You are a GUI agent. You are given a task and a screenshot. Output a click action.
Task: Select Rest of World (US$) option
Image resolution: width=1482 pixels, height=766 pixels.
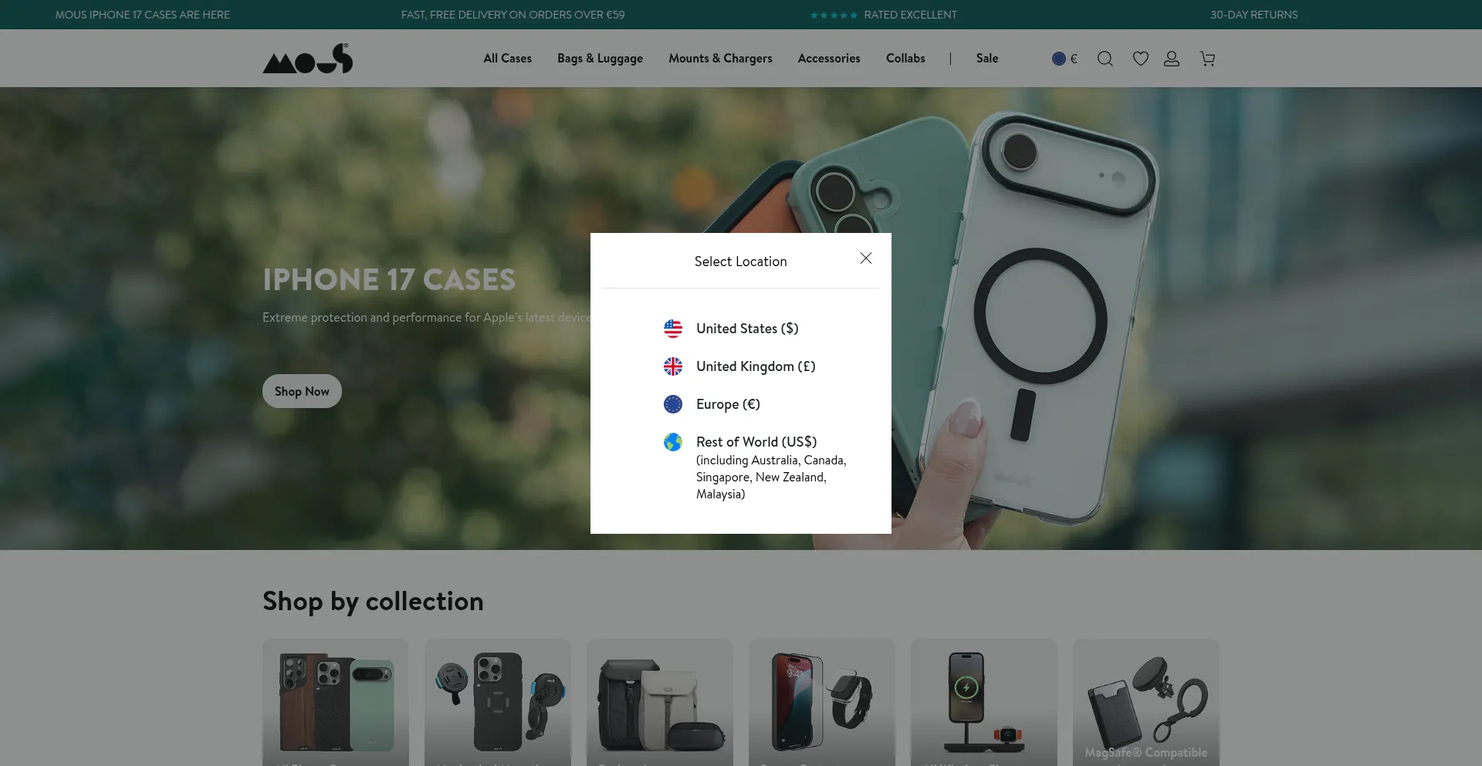[x=756, y=442]
